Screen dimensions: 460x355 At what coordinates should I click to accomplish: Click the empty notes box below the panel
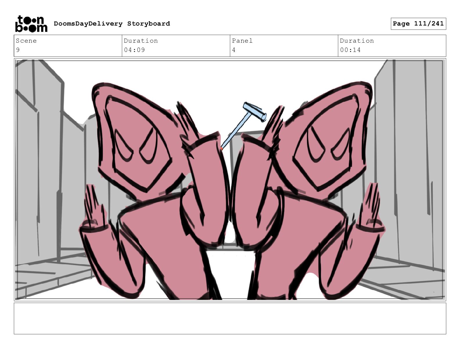click(230, 318)
